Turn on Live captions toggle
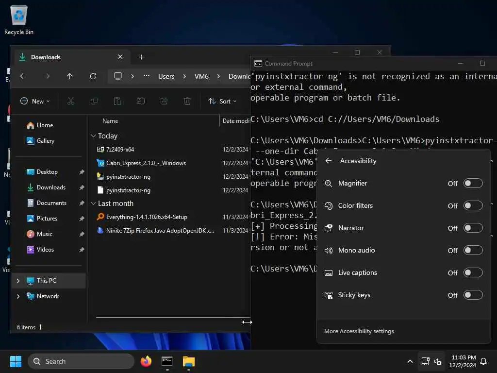The width and height of the screenshot is (497, 373). click(x=473, y=273)
